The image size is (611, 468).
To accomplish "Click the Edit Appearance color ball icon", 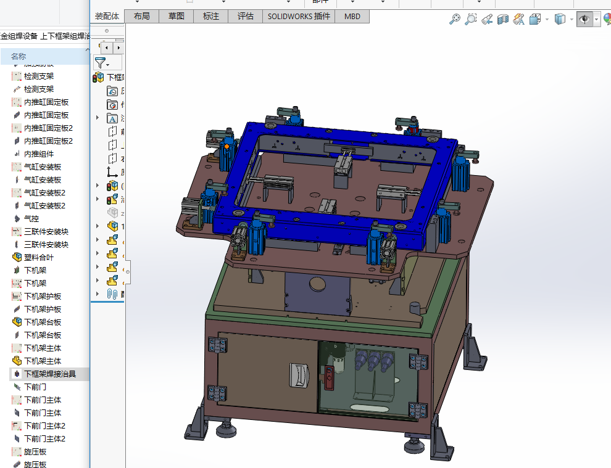I will pyautogui.click(x=607, y=20).
